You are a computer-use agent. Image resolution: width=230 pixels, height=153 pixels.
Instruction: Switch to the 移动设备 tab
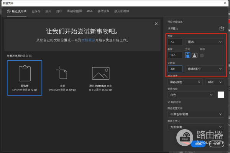coord(103,11)
